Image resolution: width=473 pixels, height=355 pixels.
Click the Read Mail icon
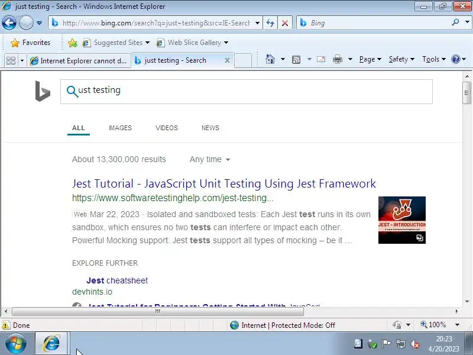(321, 59)
